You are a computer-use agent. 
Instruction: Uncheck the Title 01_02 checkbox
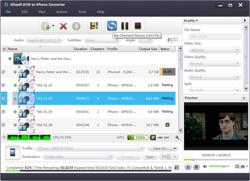[x=4, y=85]
